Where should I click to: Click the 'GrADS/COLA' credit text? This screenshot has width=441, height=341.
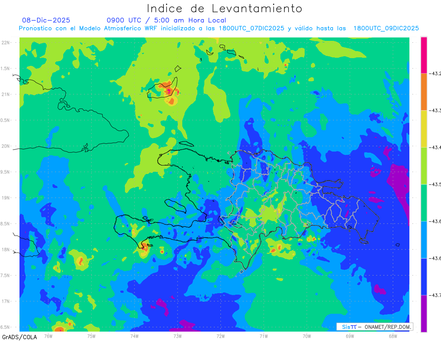click(x=19, y=337)
